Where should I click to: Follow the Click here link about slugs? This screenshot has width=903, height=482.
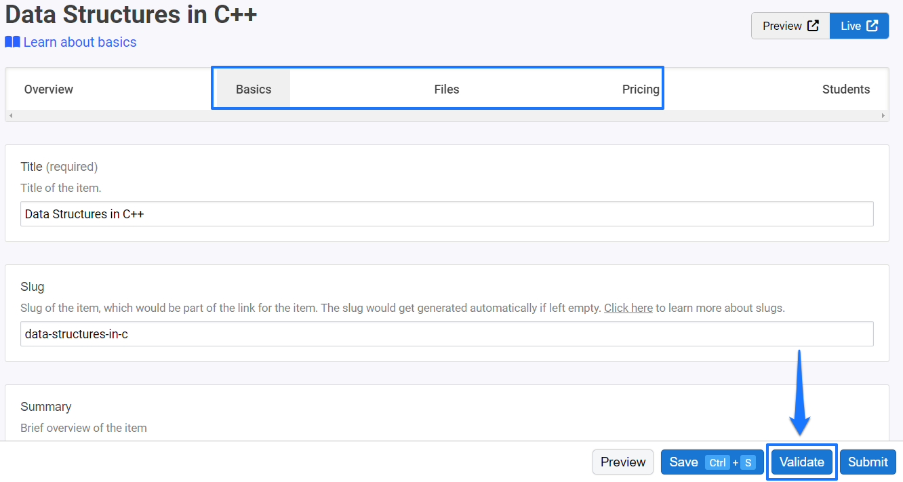coord(628,308)
